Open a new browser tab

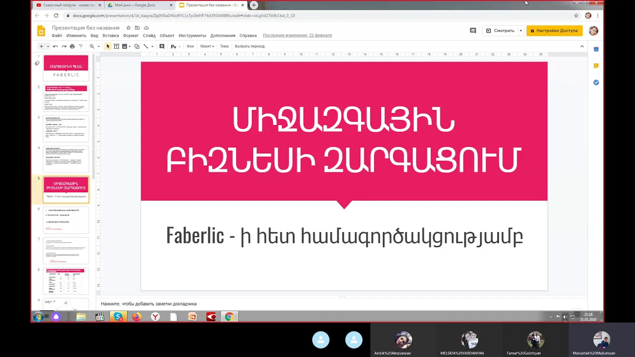coord(254,5)
